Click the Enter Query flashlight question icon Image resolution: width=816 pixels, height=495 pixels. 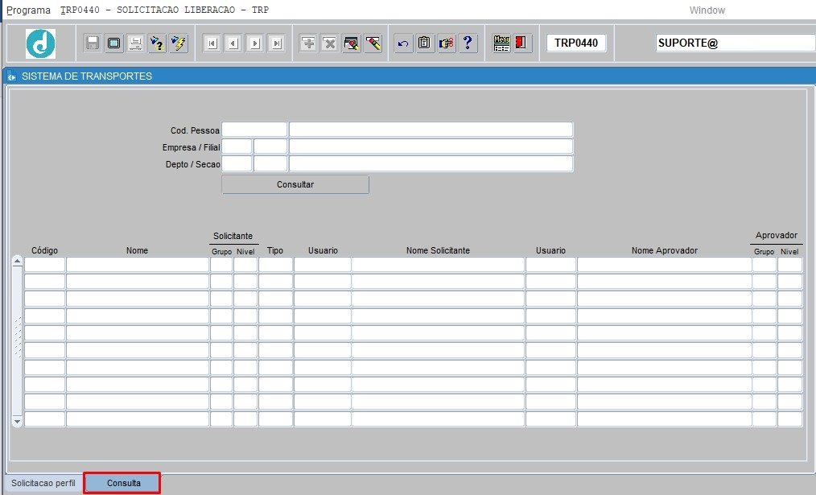tap(157, 43)
